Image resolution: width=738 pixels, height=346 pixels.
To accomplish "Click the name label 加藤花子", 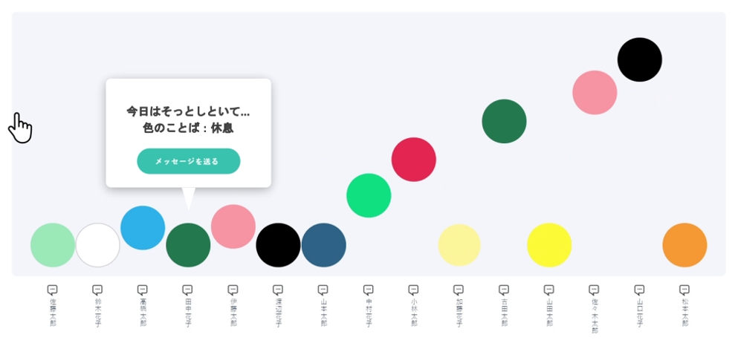I will tap(459, 312).
